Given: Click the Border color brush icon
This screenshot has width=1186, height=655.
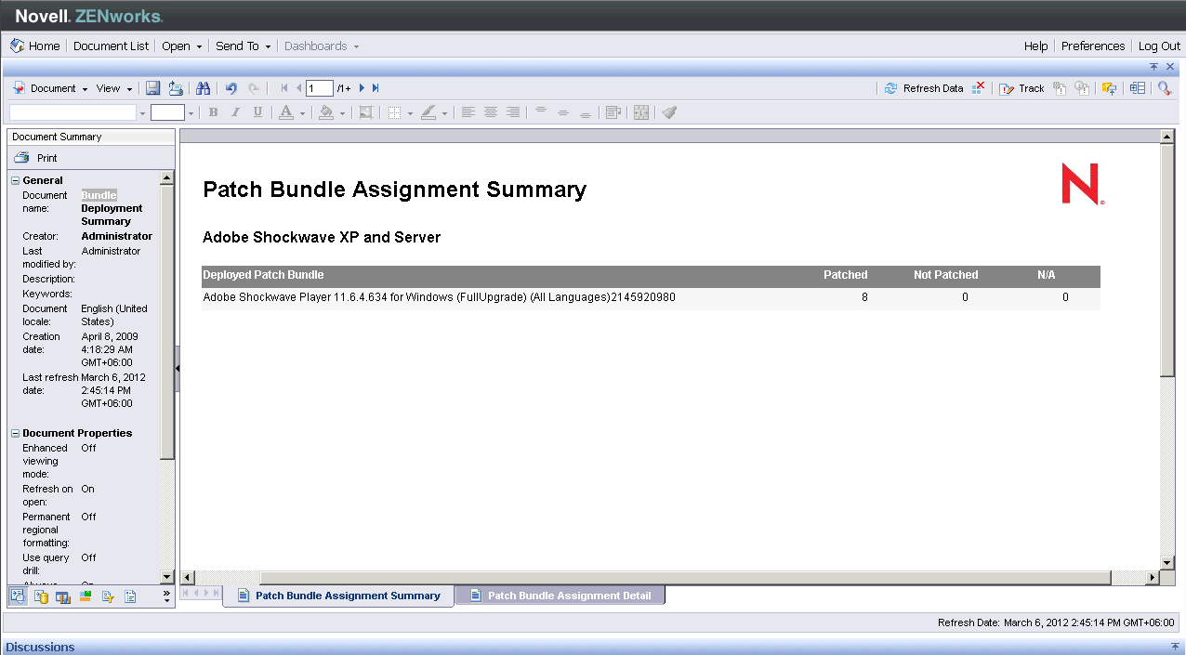Looking at the screenshot, I should [428, 112].
